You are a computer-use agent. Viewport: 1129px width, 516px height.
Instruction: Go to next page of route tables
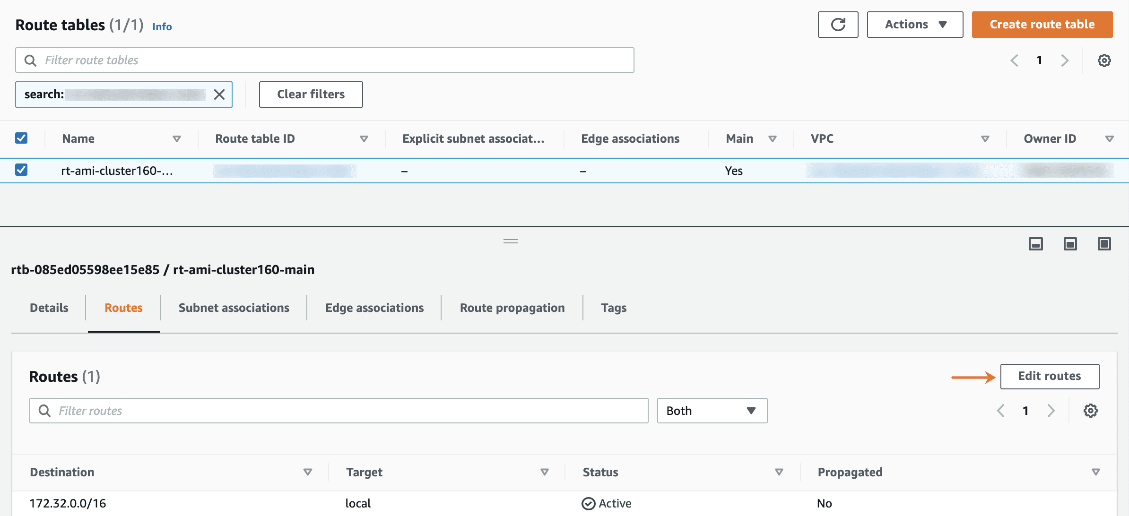coord(1064,60)
